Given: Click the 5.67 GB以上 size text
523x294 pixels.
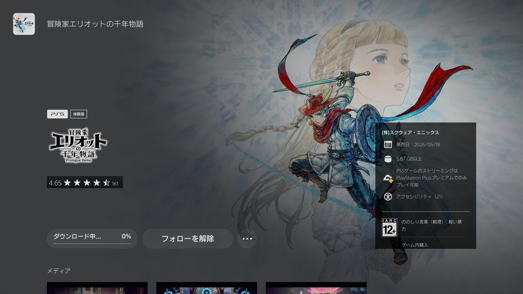Looking at the screenshot, I should click(x=409, y=159).
